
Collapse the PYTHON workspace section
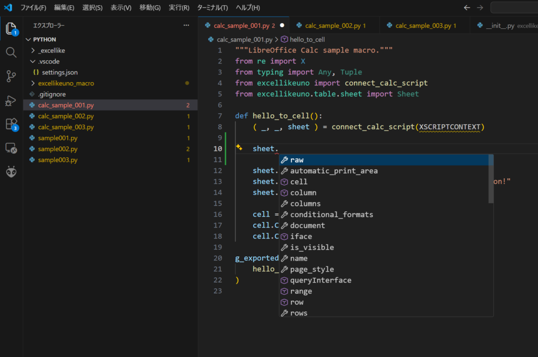[x=44, y=39]
